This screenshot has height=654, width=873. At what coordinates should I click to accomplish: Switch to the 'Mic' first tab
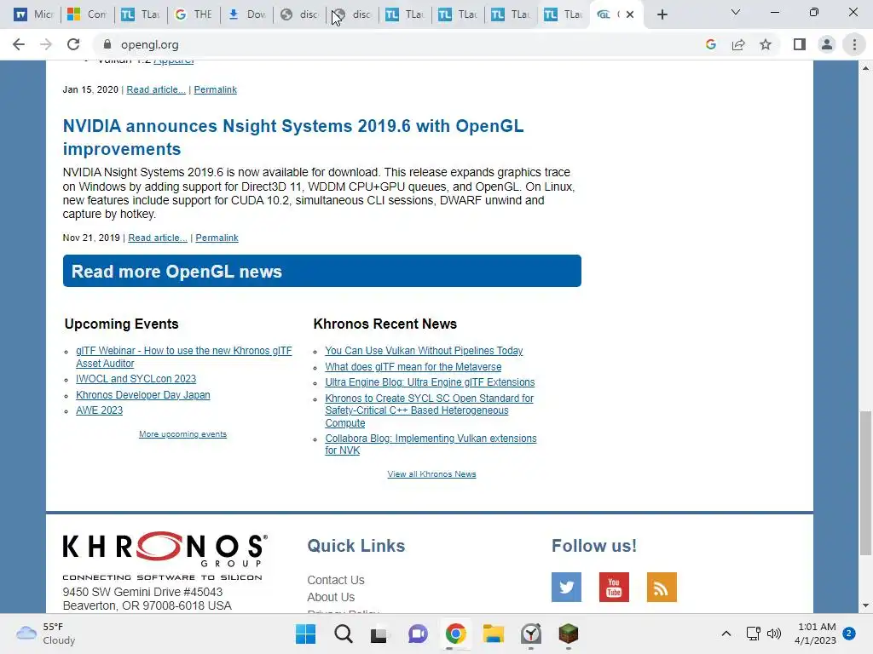tap(33, 14)
